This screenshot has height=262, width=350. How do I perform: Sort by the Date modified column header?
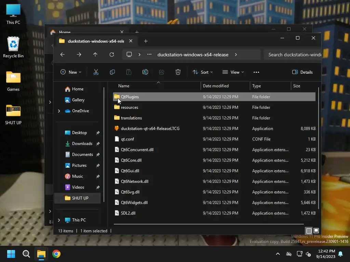coord(216,86)
